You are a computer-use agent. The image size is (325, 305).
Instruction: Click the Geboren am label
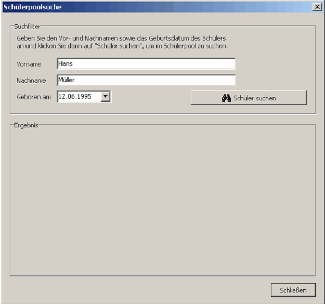[34, 97]
